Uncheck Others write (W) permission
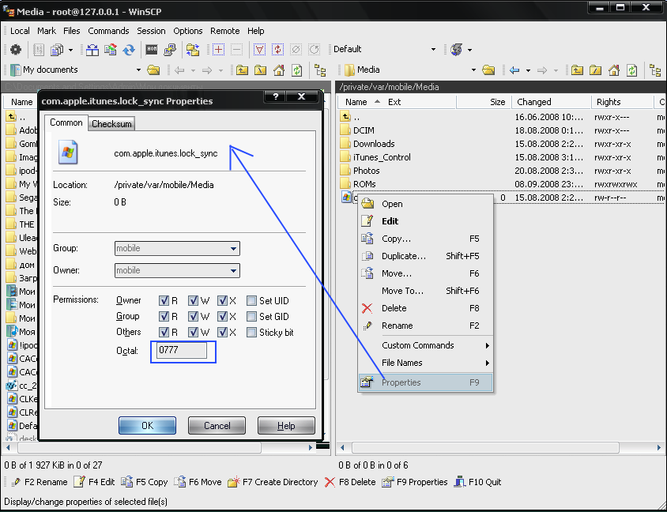 click(x=194, y=333)
